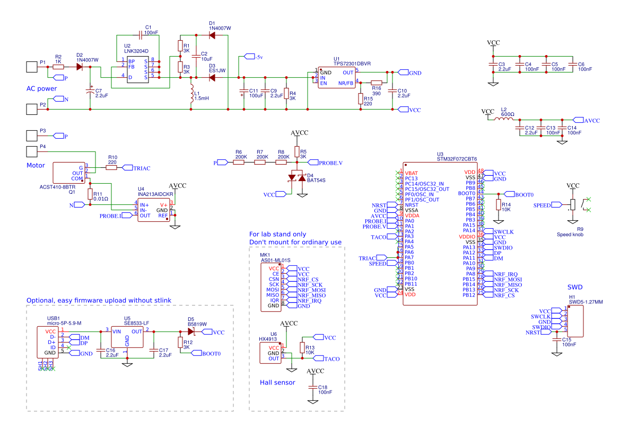Click 'Optional, easy firmware upload without stlink' note
This screenshot has height=438, width=620.
click(99, 300)
